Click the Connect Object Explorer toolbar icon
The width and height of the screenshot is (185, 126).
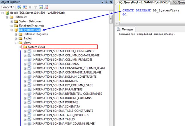point(19,7)
